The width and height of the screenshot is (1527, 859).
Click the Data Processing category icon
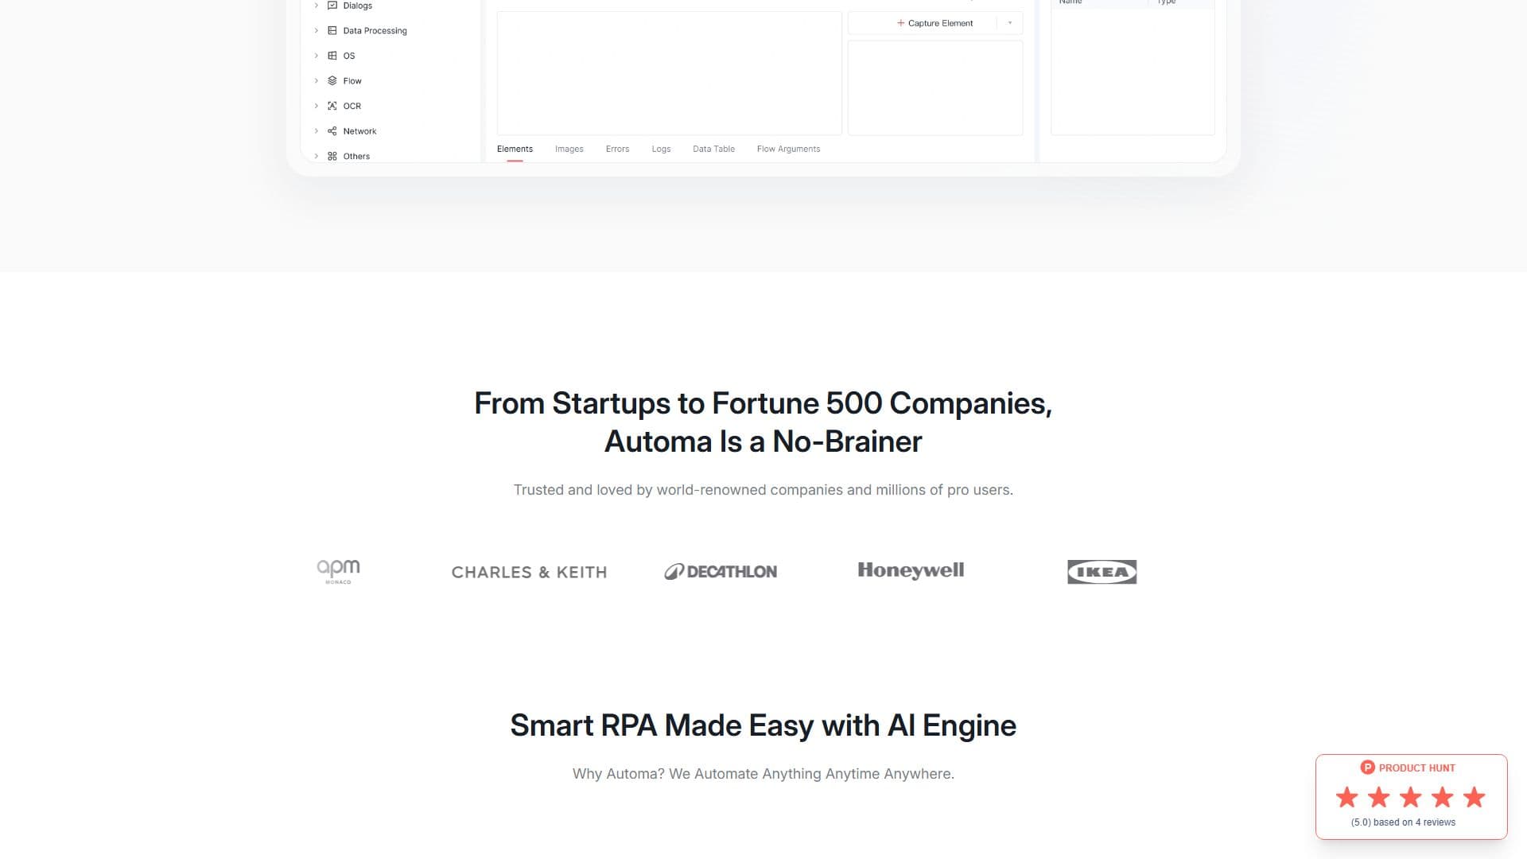[332, 30]
